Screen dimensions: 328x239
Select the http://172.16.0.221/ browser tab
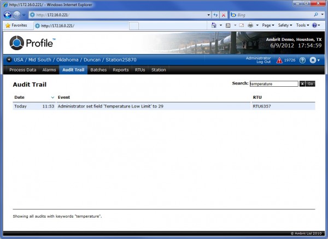81,26
